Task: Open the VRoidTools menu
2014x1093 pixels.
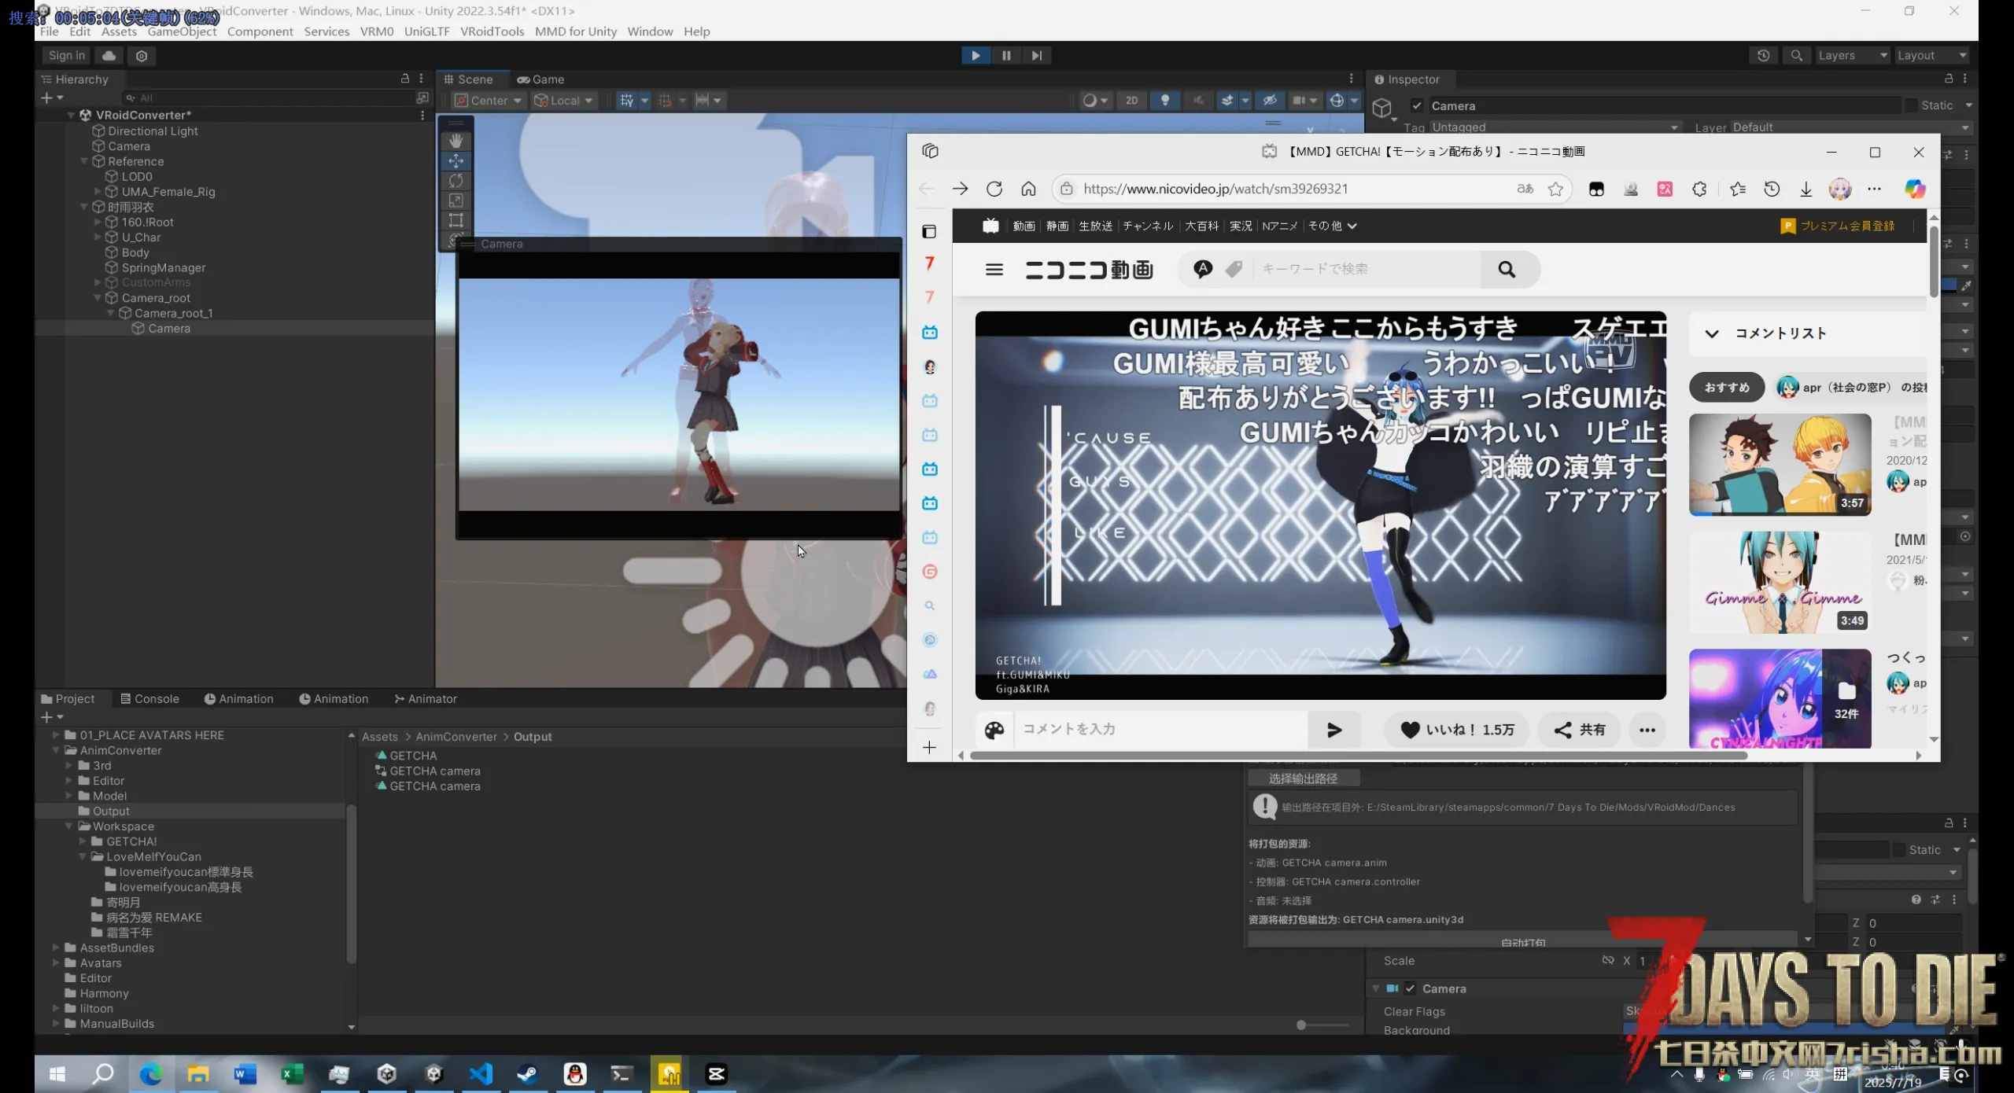Action: pyautogui.click(x=492, y=31)
